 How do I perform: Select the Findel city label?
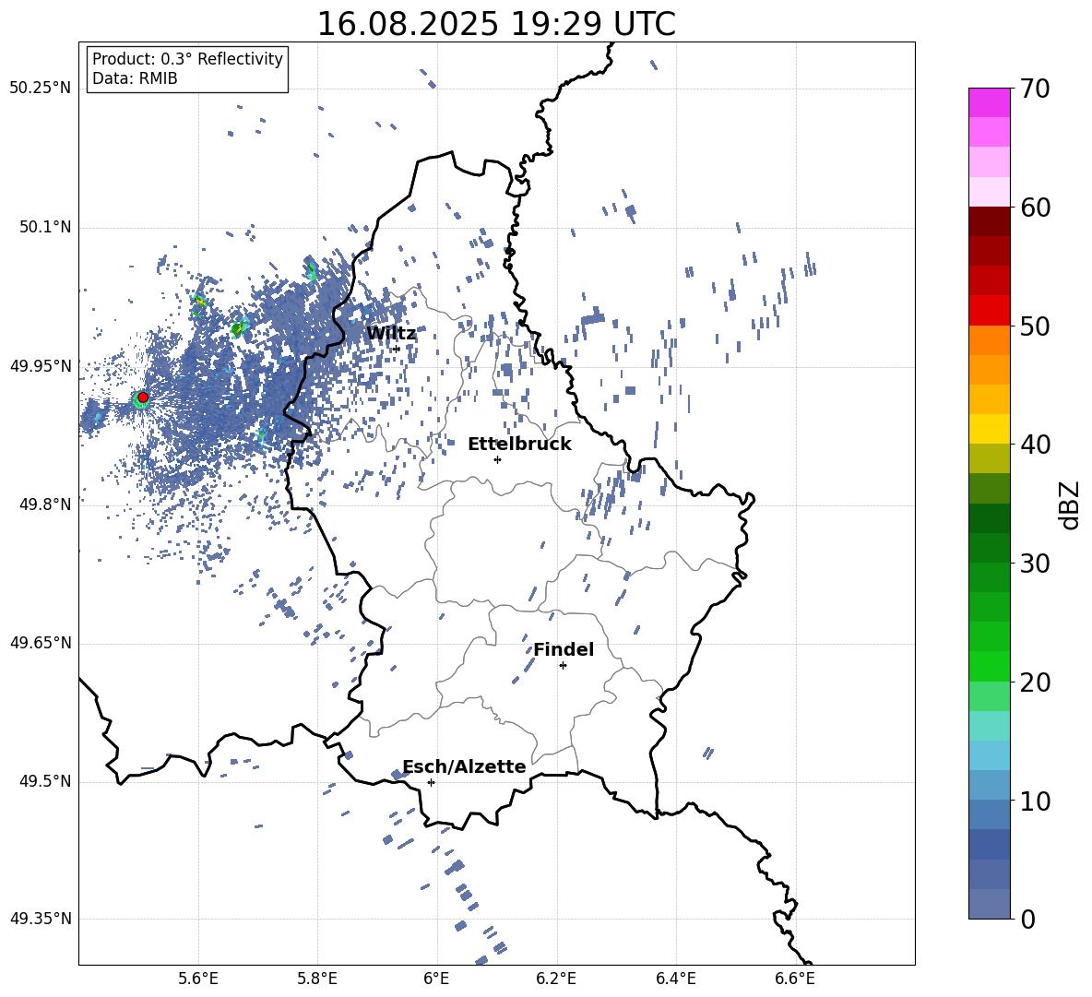click(x=564, y=649)
